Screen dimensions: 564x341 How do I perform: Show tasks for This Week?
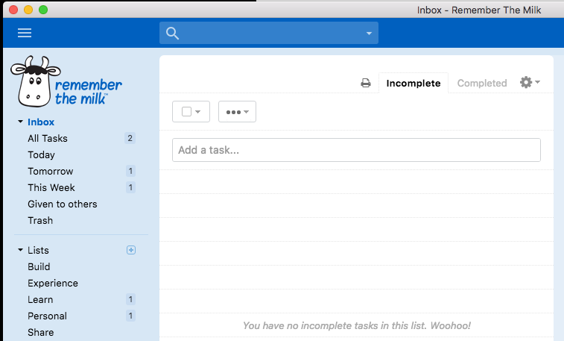(x=51, y=187)
